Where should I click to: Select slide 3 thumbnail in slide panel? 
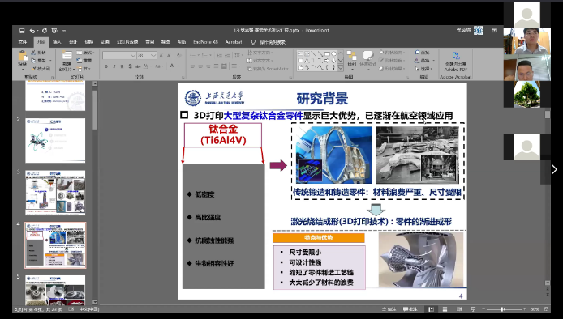click(55, 193)
